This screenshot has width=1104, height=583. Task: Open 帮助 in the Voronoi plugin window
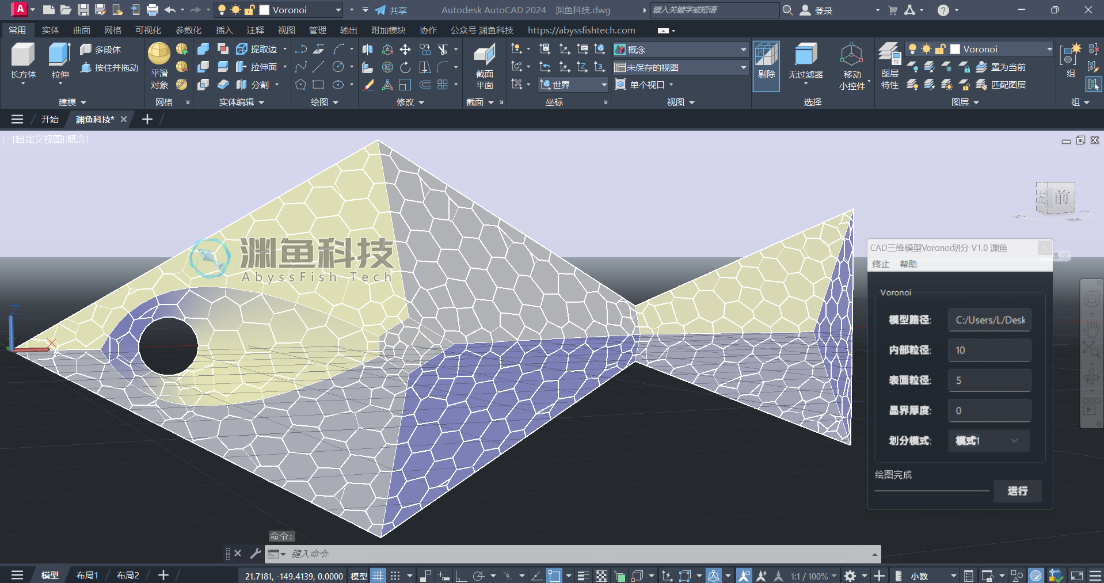[908, 264]
